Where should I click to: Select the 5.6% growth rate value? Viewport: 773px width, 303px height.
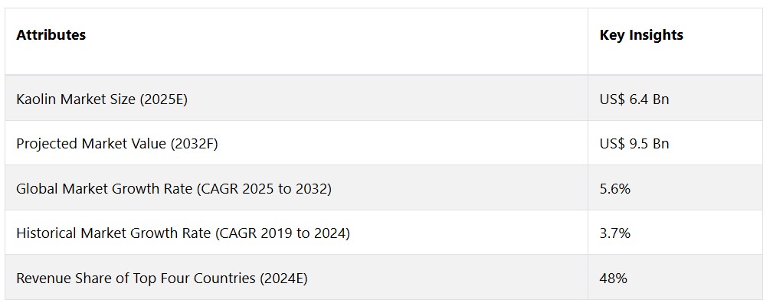coord(615,189)
